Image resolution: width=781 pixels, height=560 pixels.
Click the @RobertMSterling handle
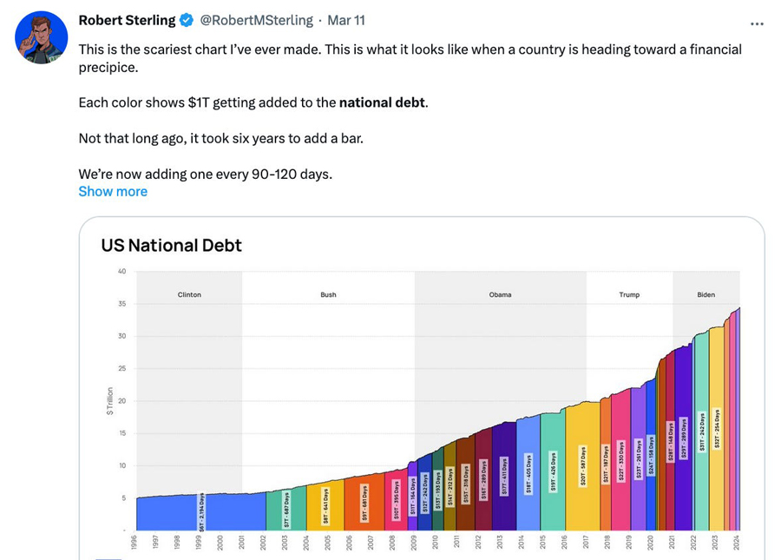257,20
